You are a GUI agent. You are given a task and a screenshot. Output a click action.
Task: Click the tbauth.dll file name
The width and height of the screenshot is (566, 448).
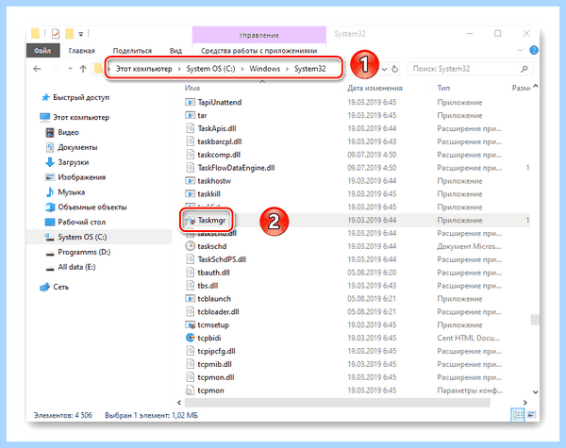pos(214,273)
